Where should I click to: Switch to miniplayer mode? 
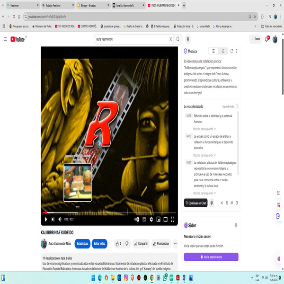[x=159, y=219]
